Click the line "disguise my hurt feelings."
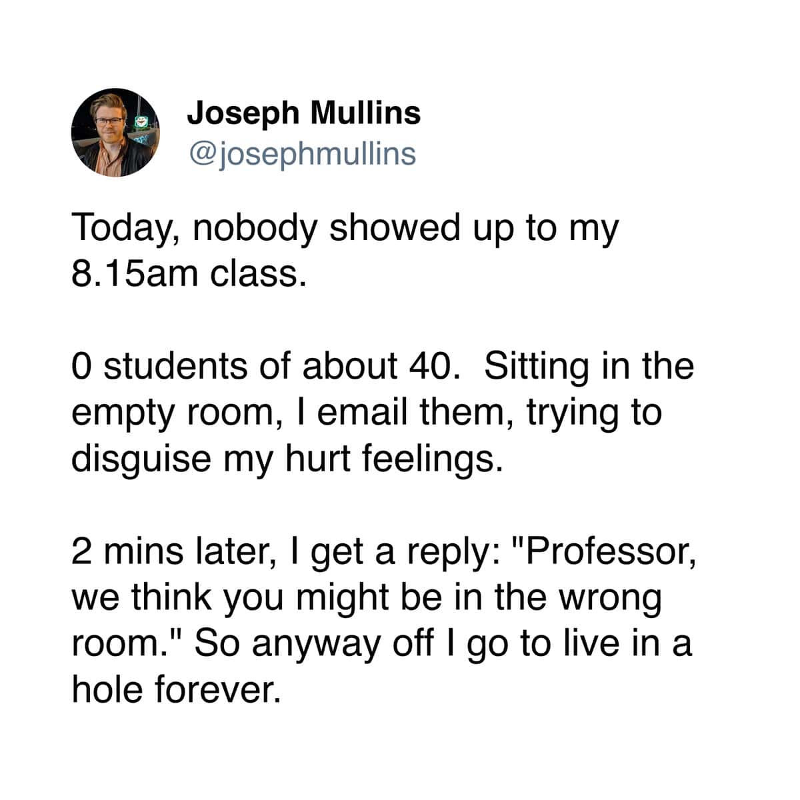800x800 pixels. 287,460
